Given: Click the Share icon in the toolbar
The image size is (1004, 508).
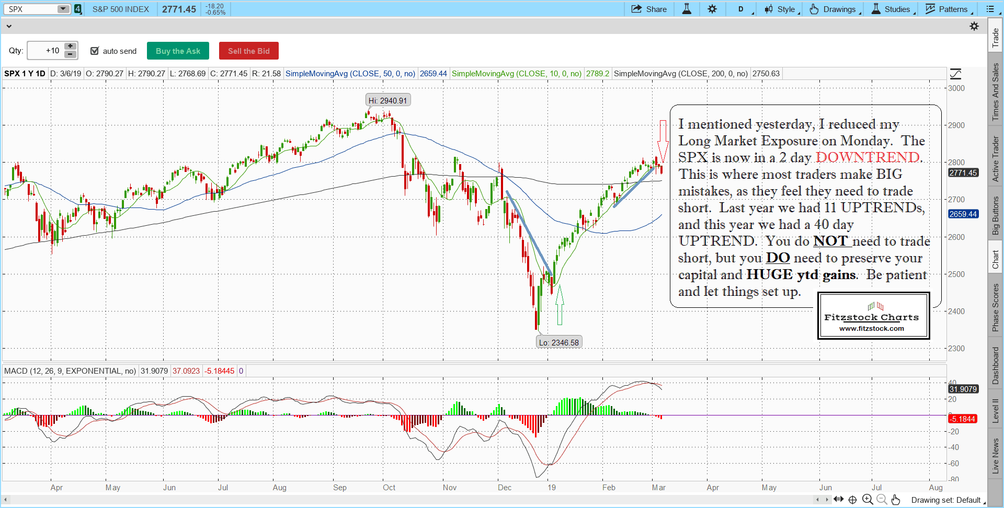Looking at the screenshot, I should click(648, 9).
